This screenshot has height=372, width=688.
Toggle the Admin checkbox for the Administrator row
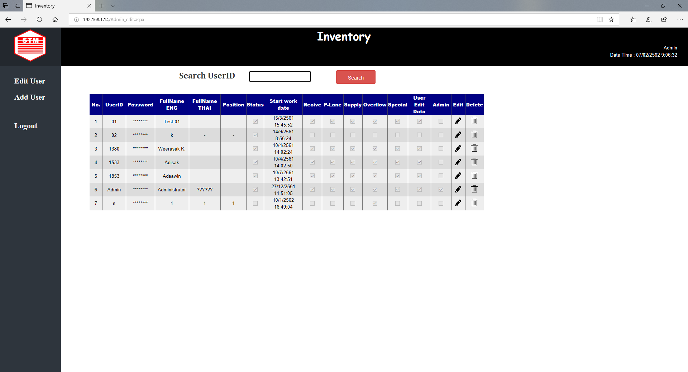click(x=441, y=190)
